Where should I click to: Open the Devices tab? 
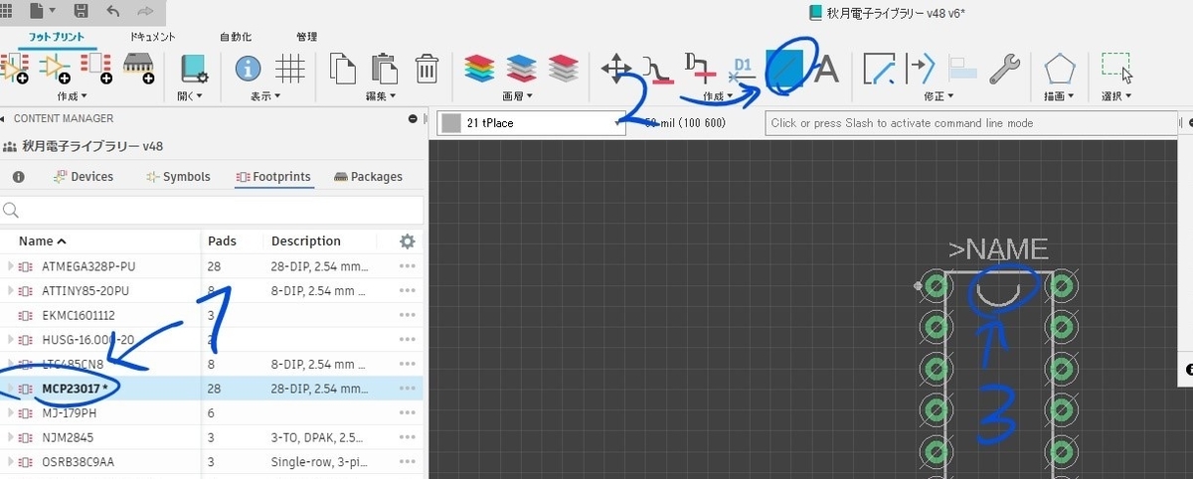[84, 177]
